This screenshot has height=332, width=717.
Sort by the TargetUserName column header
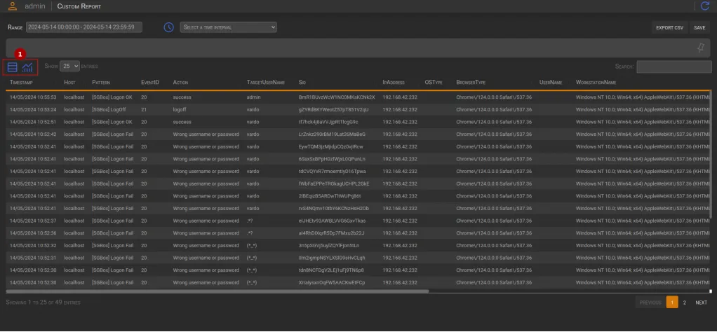click(266, 83)
